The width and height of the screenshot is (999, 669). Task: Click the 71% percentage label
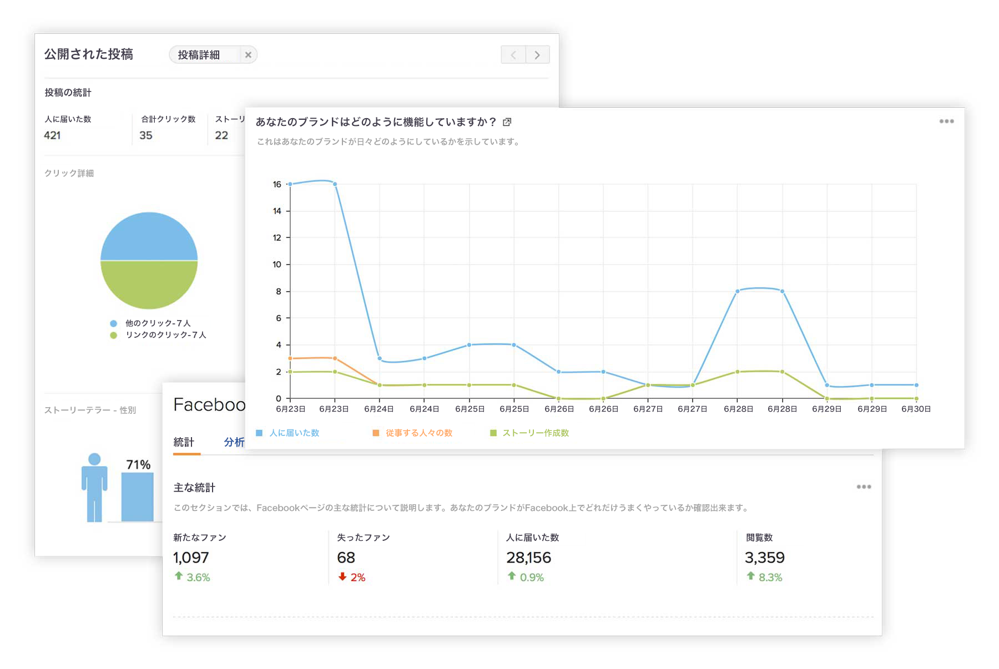click(x=138, y=464)
